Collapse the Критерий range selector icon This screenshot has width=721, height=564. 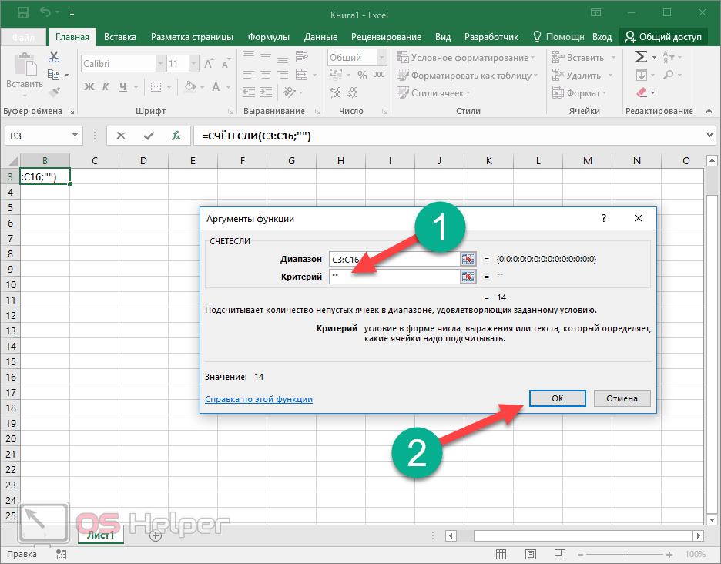pos(468,277)
